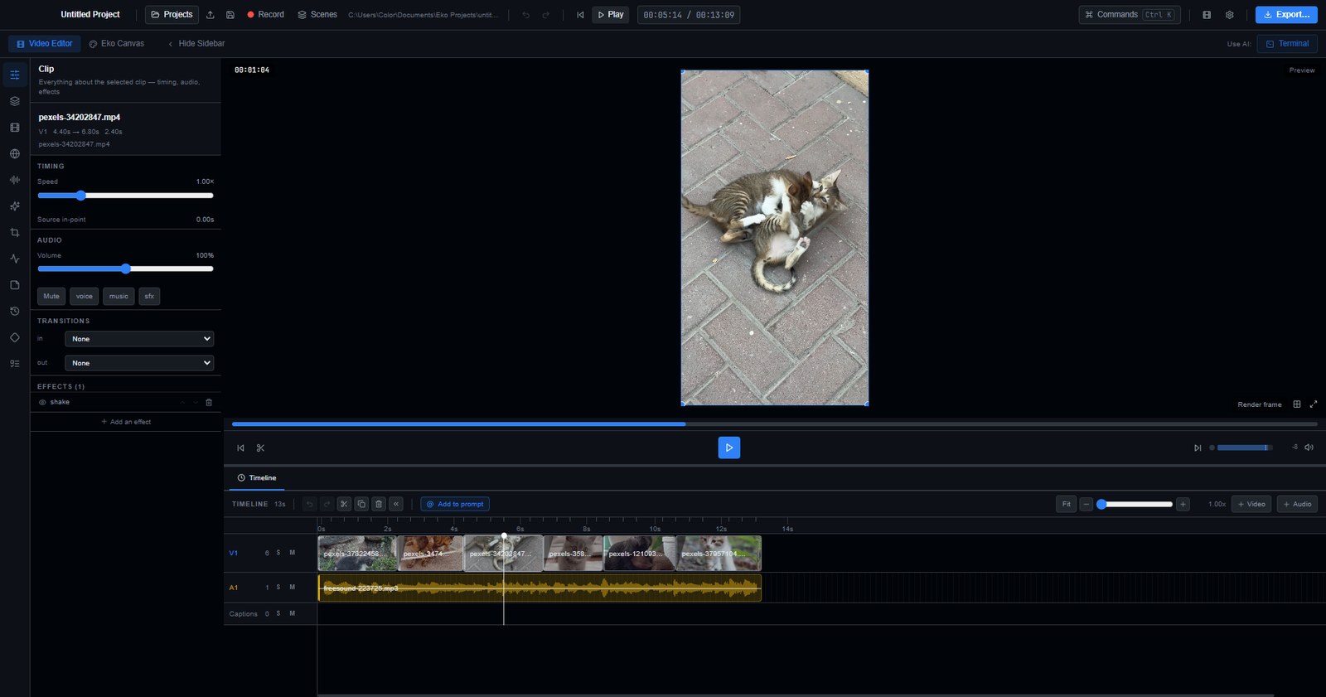Click Add to prompt button
This screenshot has width=1326, height=697.
[455, 504]
